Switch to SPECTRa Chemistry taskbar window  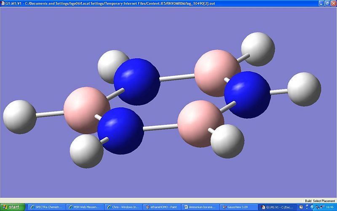click(47, 207)
